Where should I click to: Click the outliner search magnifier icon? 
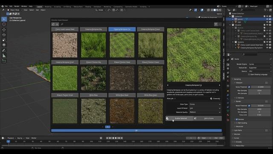click(x=242, y=10)
